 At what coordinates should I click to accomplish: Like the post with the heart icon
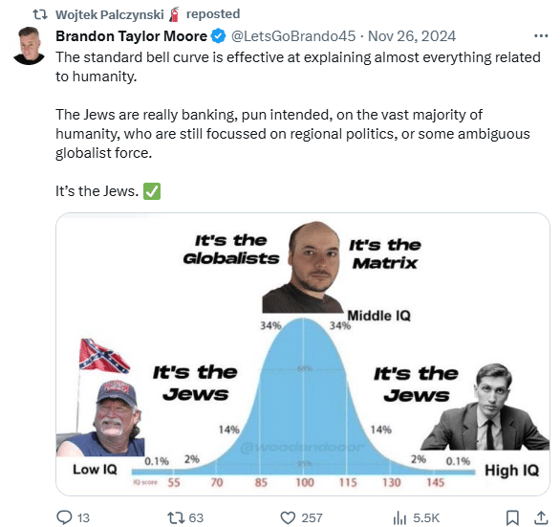288,517
